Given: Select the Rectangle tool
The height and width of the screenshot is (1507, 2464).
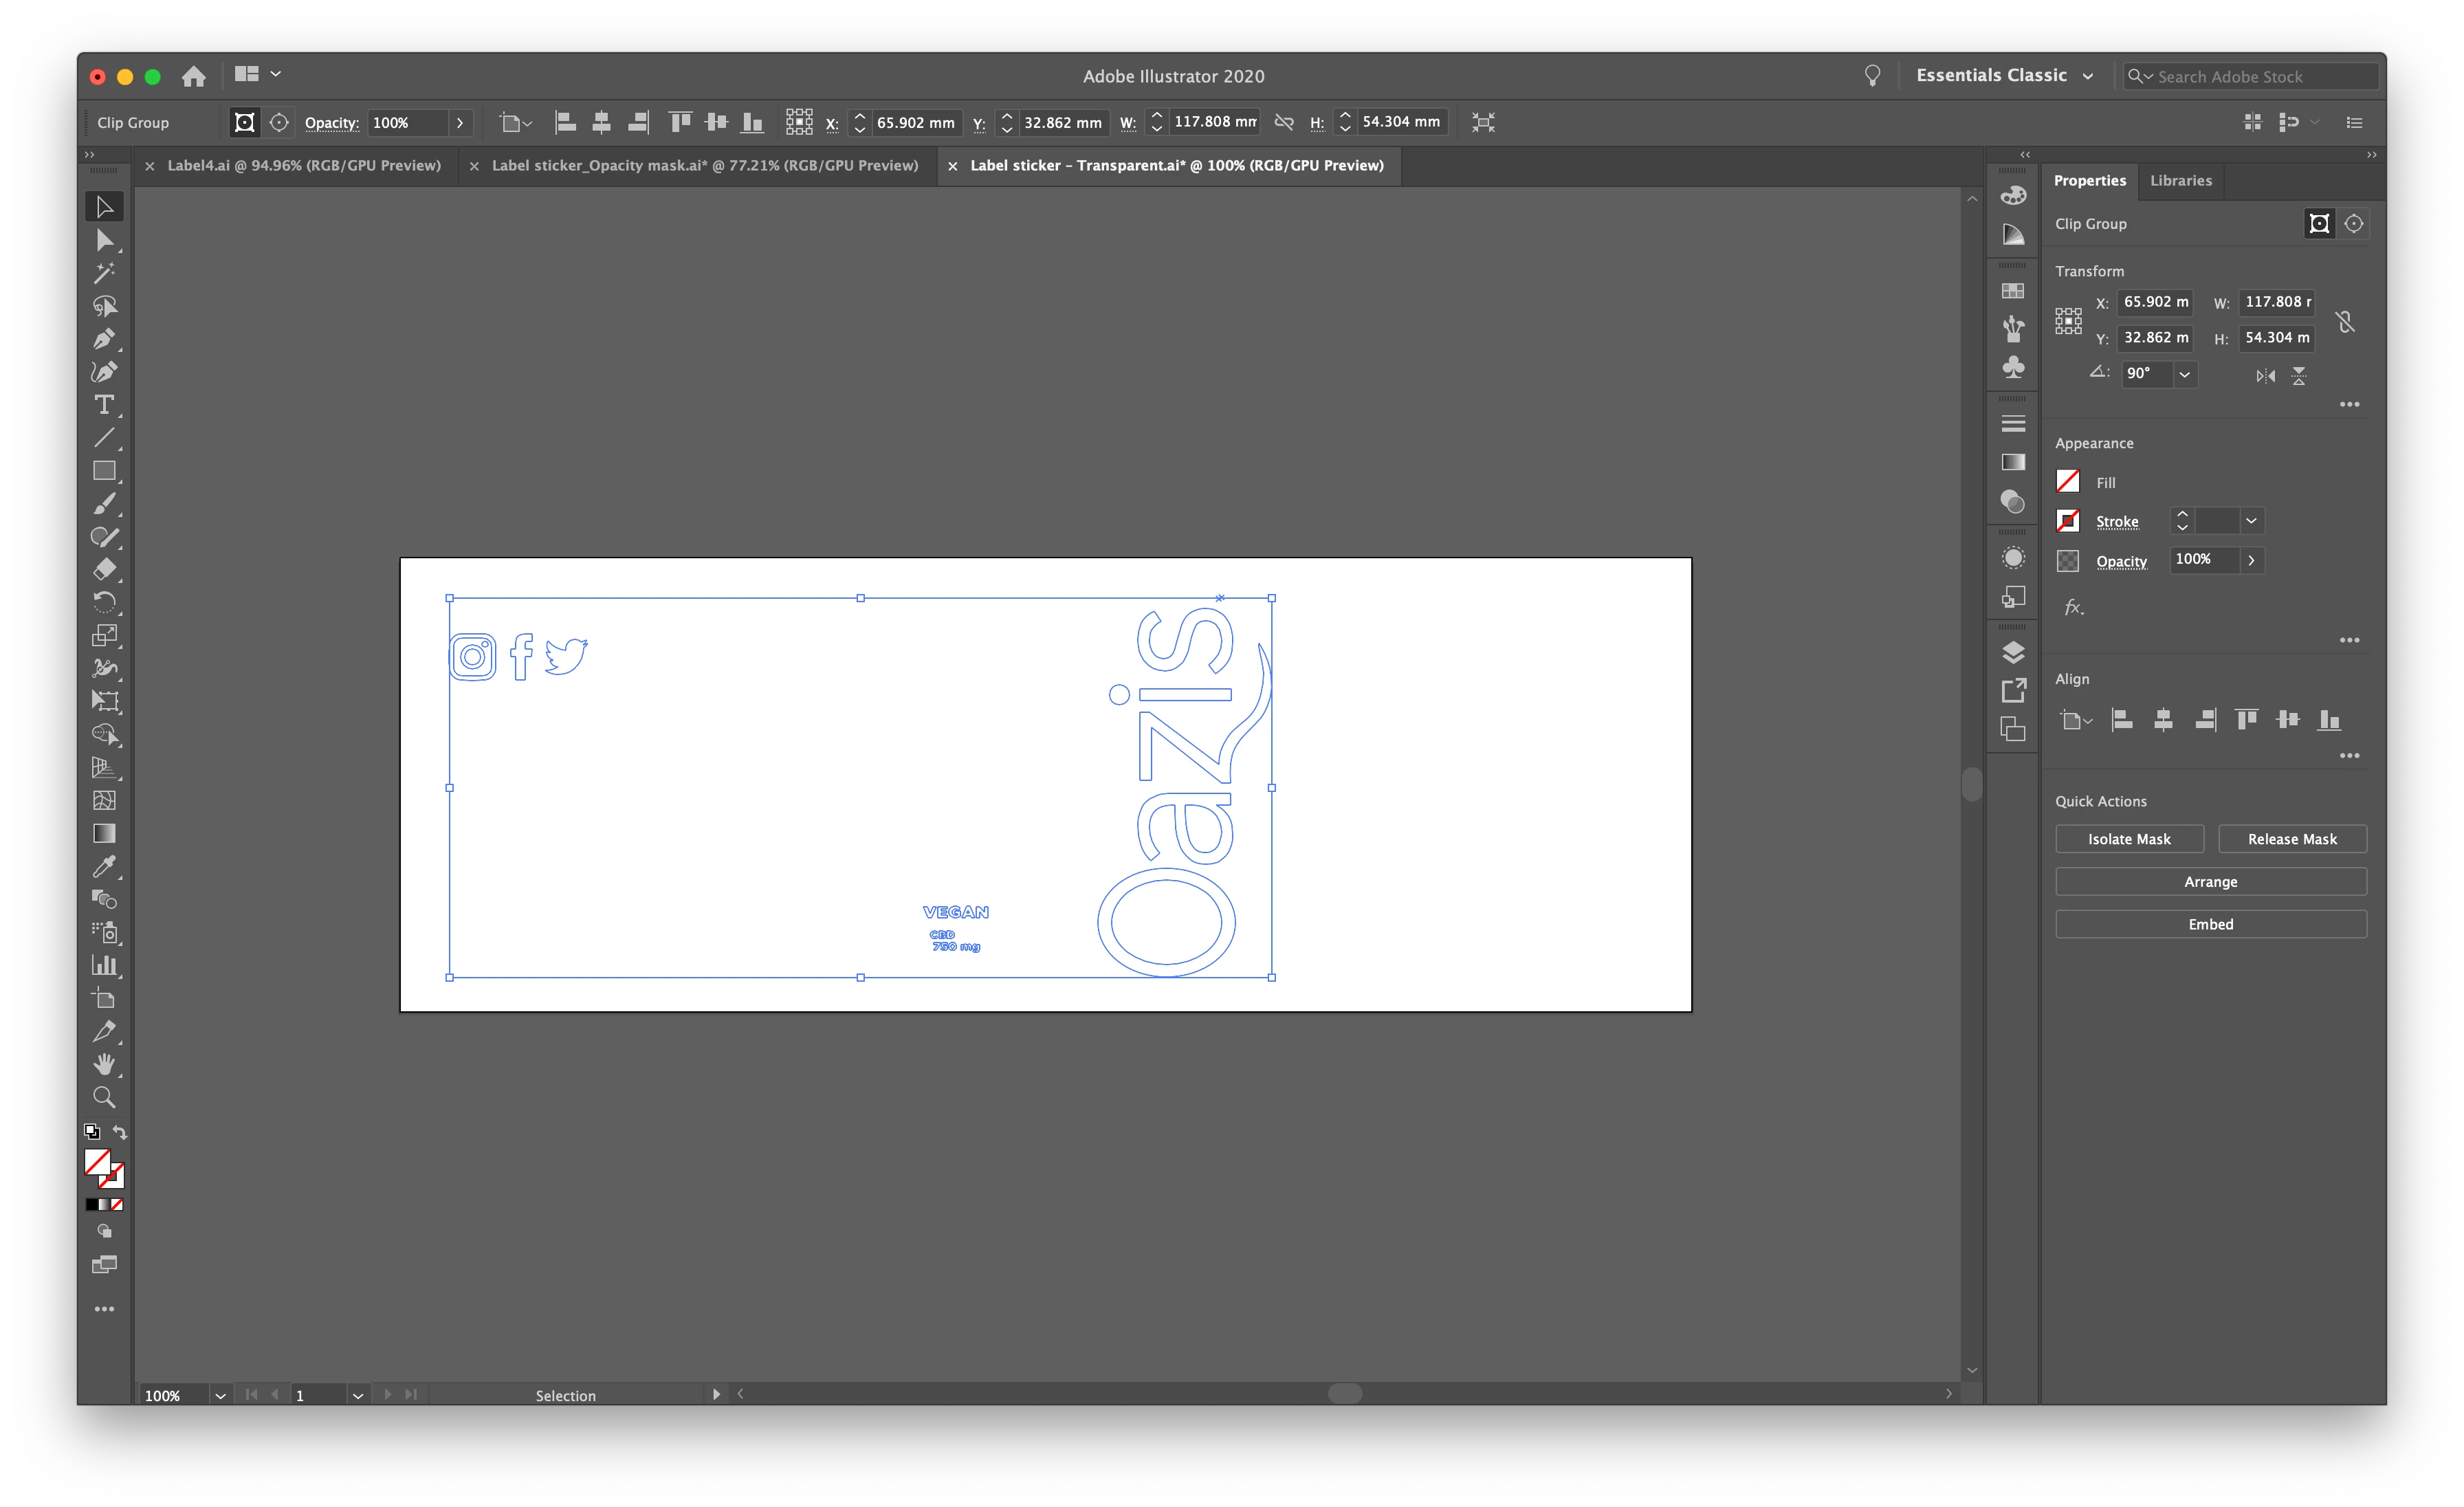Looking at the screenshot, I should pyautogui.click(x=104, y=471).
